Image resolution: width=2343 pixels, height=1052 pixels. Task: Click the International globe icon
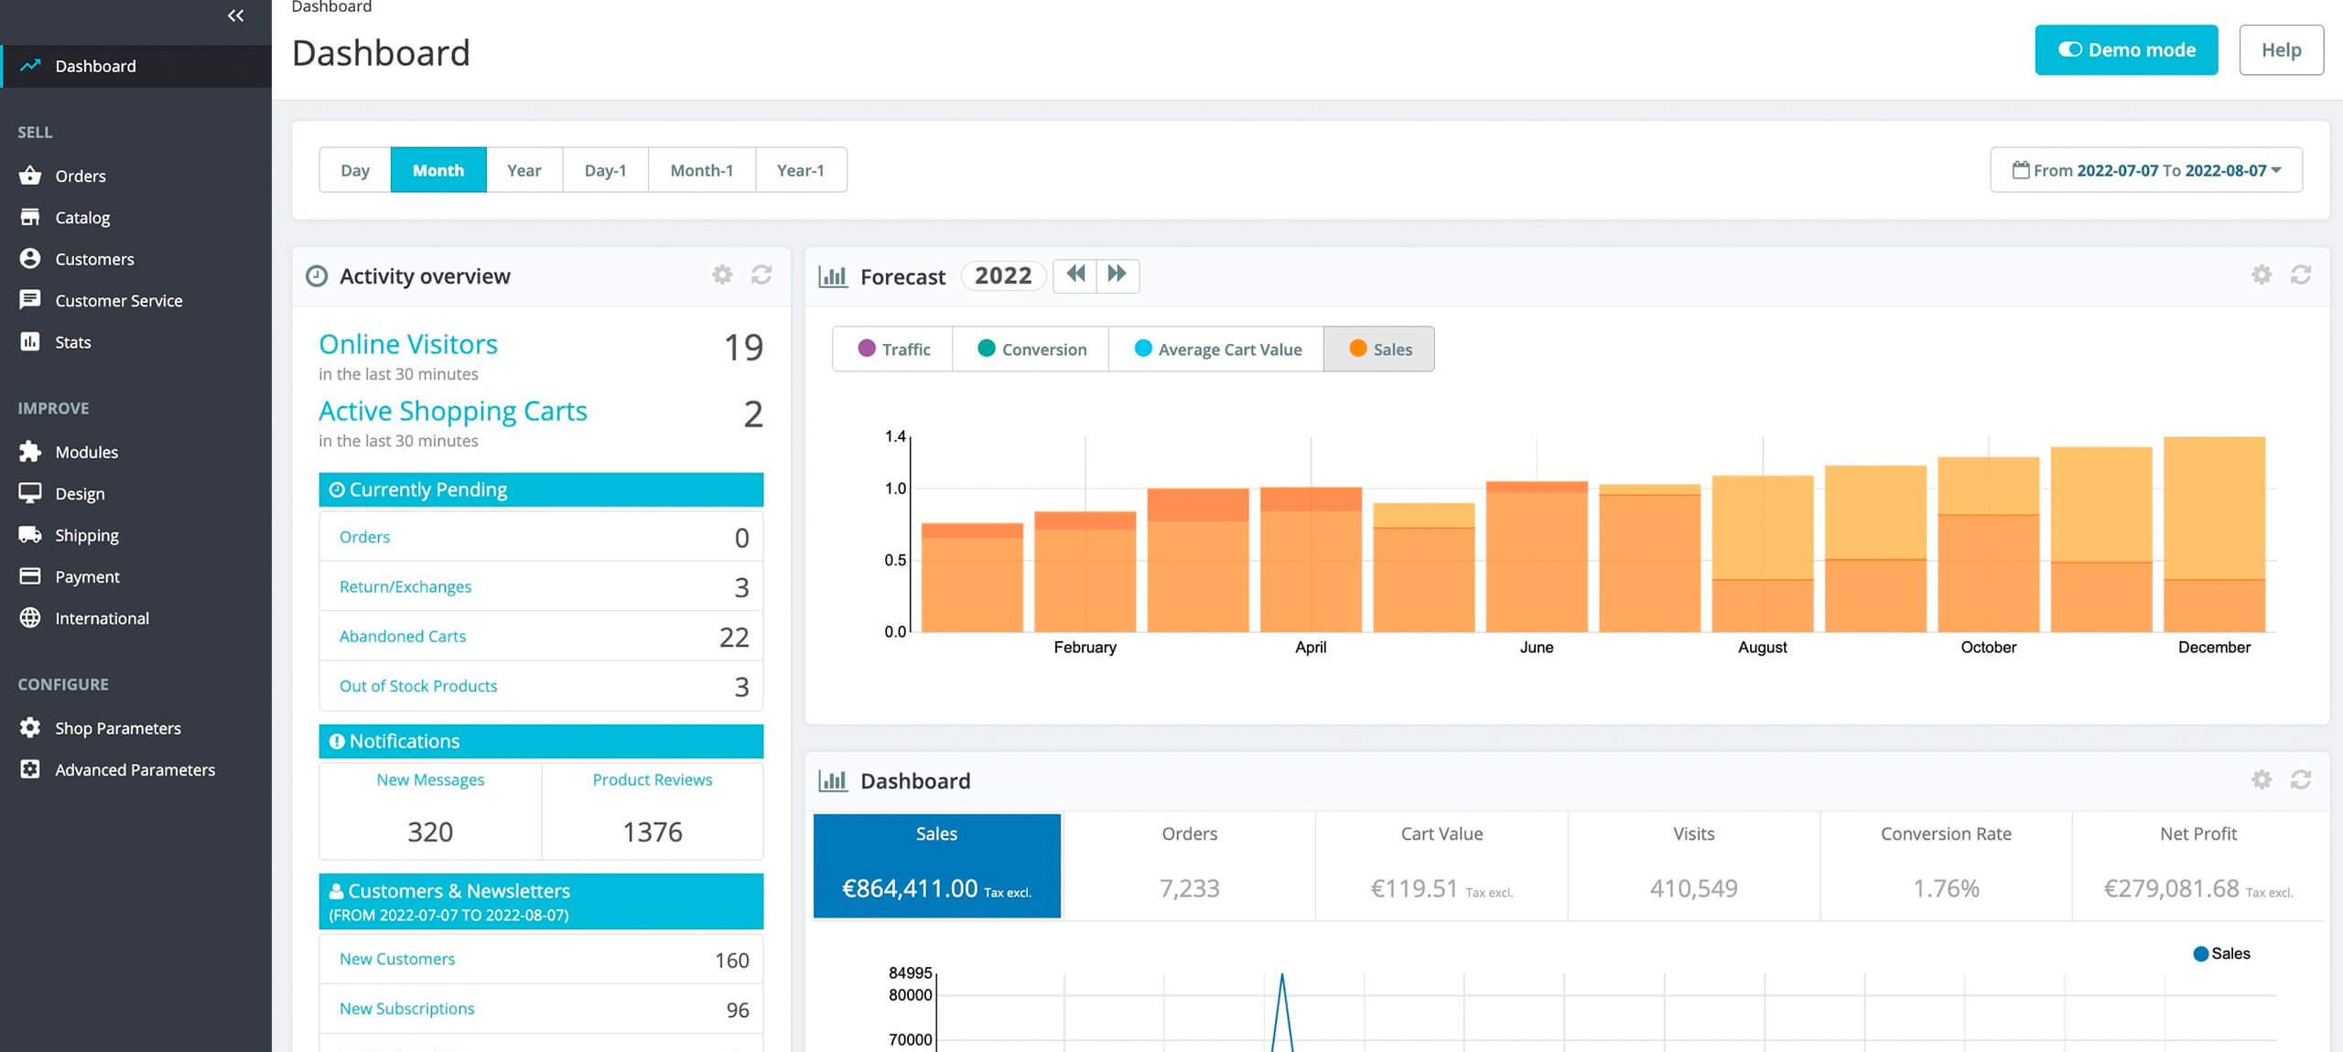tap(30, 618)
